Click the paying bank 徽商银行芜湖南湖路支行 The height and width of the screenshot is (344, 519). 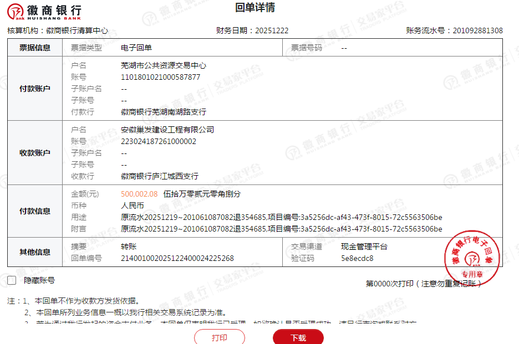click(164, 112)
